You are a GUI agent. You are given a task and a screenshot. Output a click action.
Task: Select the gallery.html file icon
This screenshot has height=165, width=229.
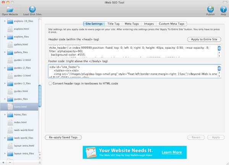coord(10,45)
